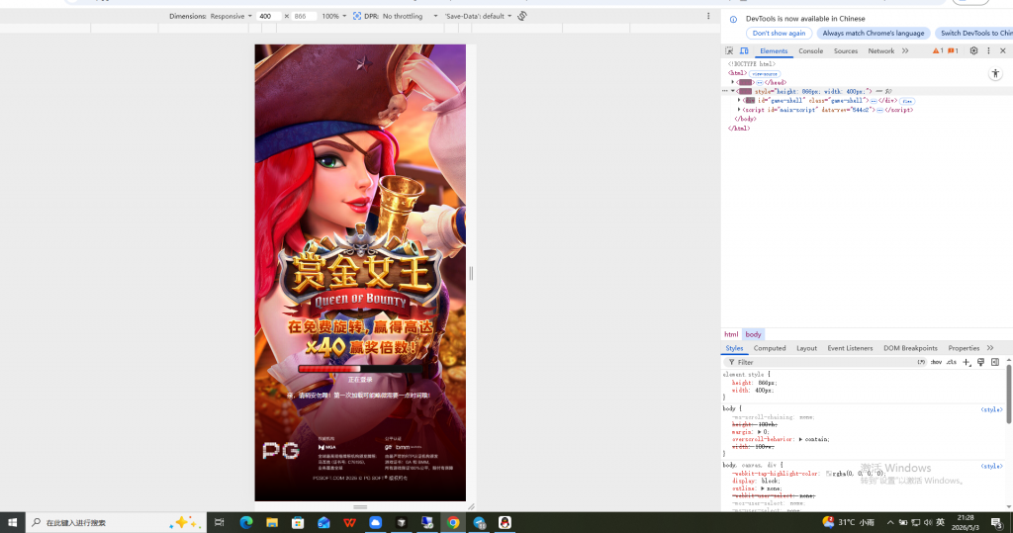Screen dimensions: 1013x533
Task: Open the Windows notification center icon
Action: pos(997,523)
